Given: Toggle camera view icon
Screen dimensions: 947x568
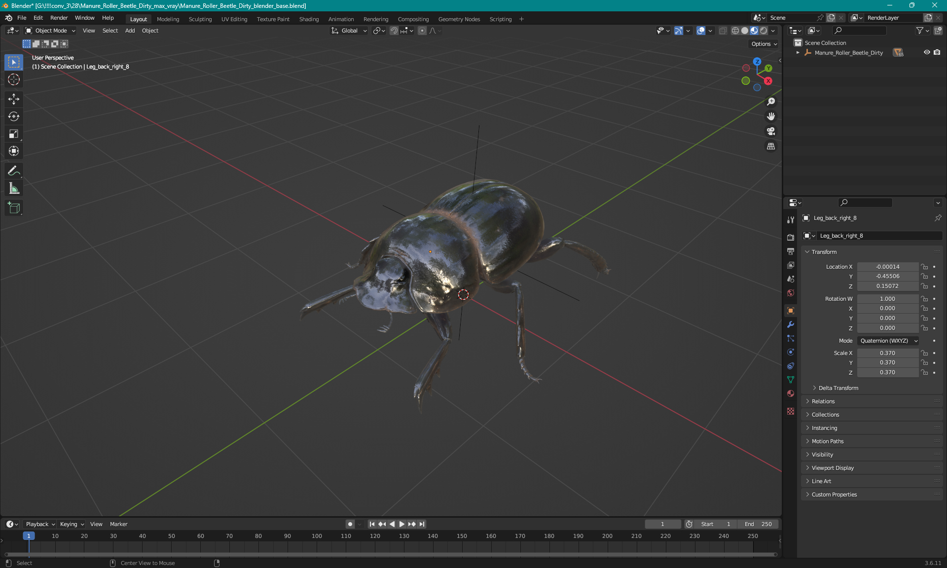Looking at the screenshot, I should click(x=771, y=131).
